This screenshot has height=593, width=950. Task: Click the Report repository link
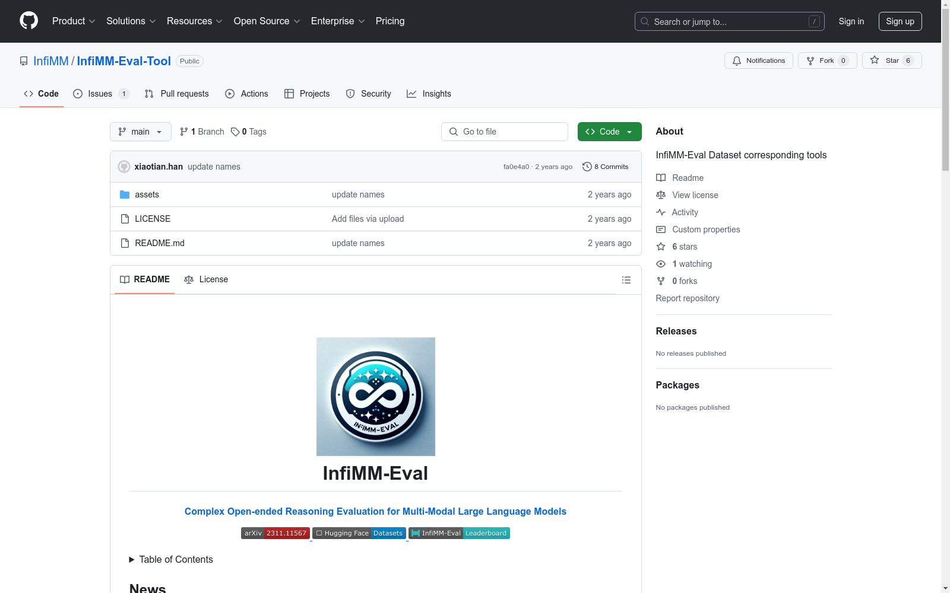click(688, 298)
